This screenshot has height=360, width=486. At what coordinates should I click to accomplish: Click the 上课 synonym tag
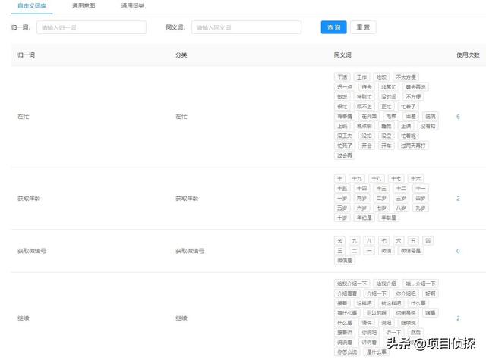tap(406, 126)
